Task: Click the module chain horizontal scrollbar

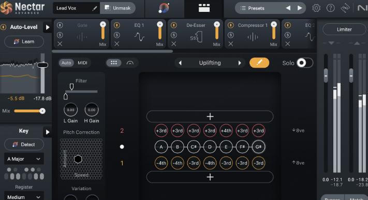Action: pos(112,51)
